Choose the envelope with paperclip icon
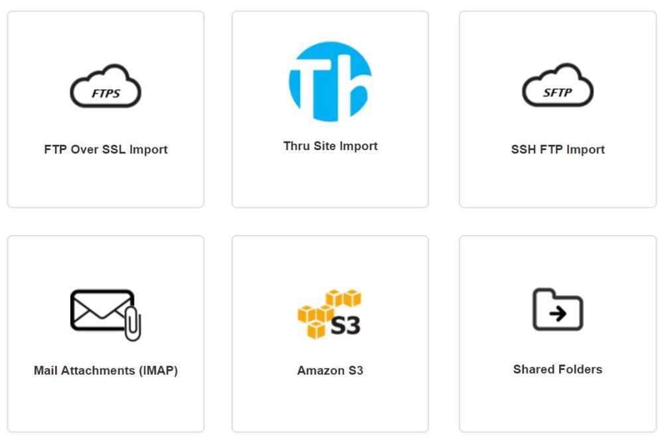 (x=106, y=315)
